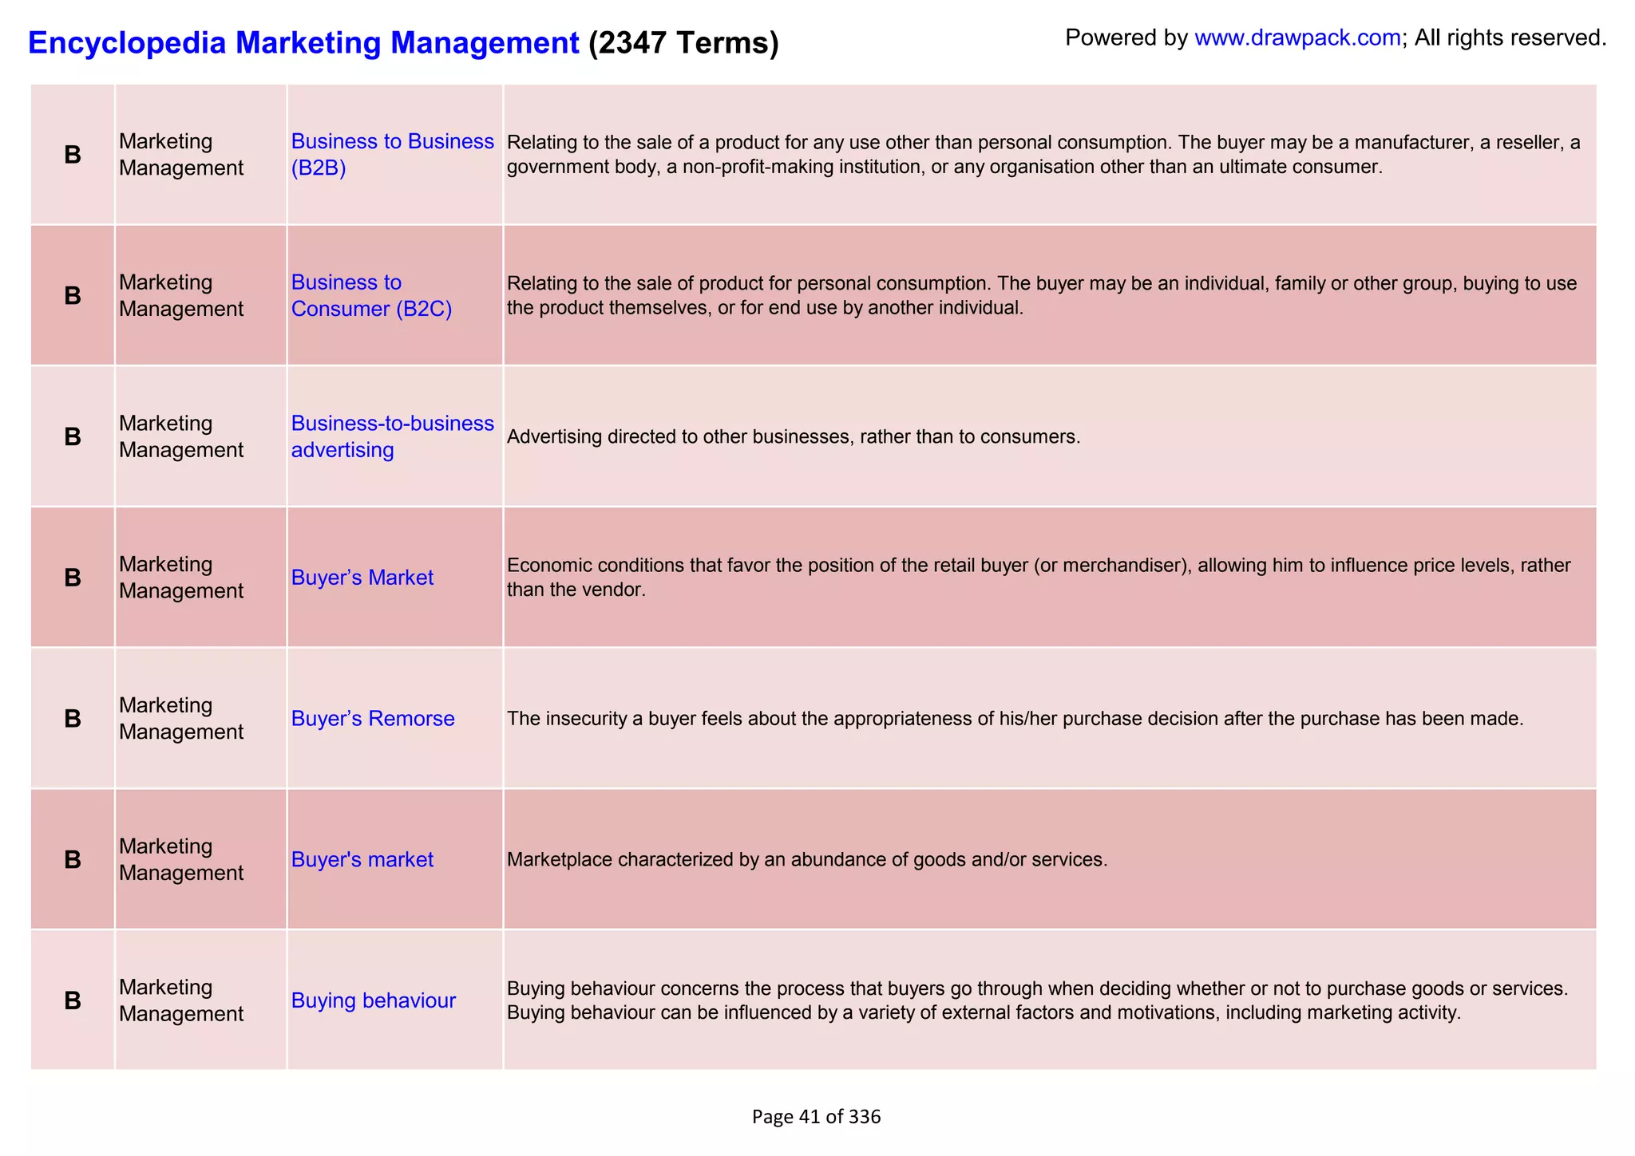
Task: Open the Buyer's Remorse term
Action: pos(372,719)
